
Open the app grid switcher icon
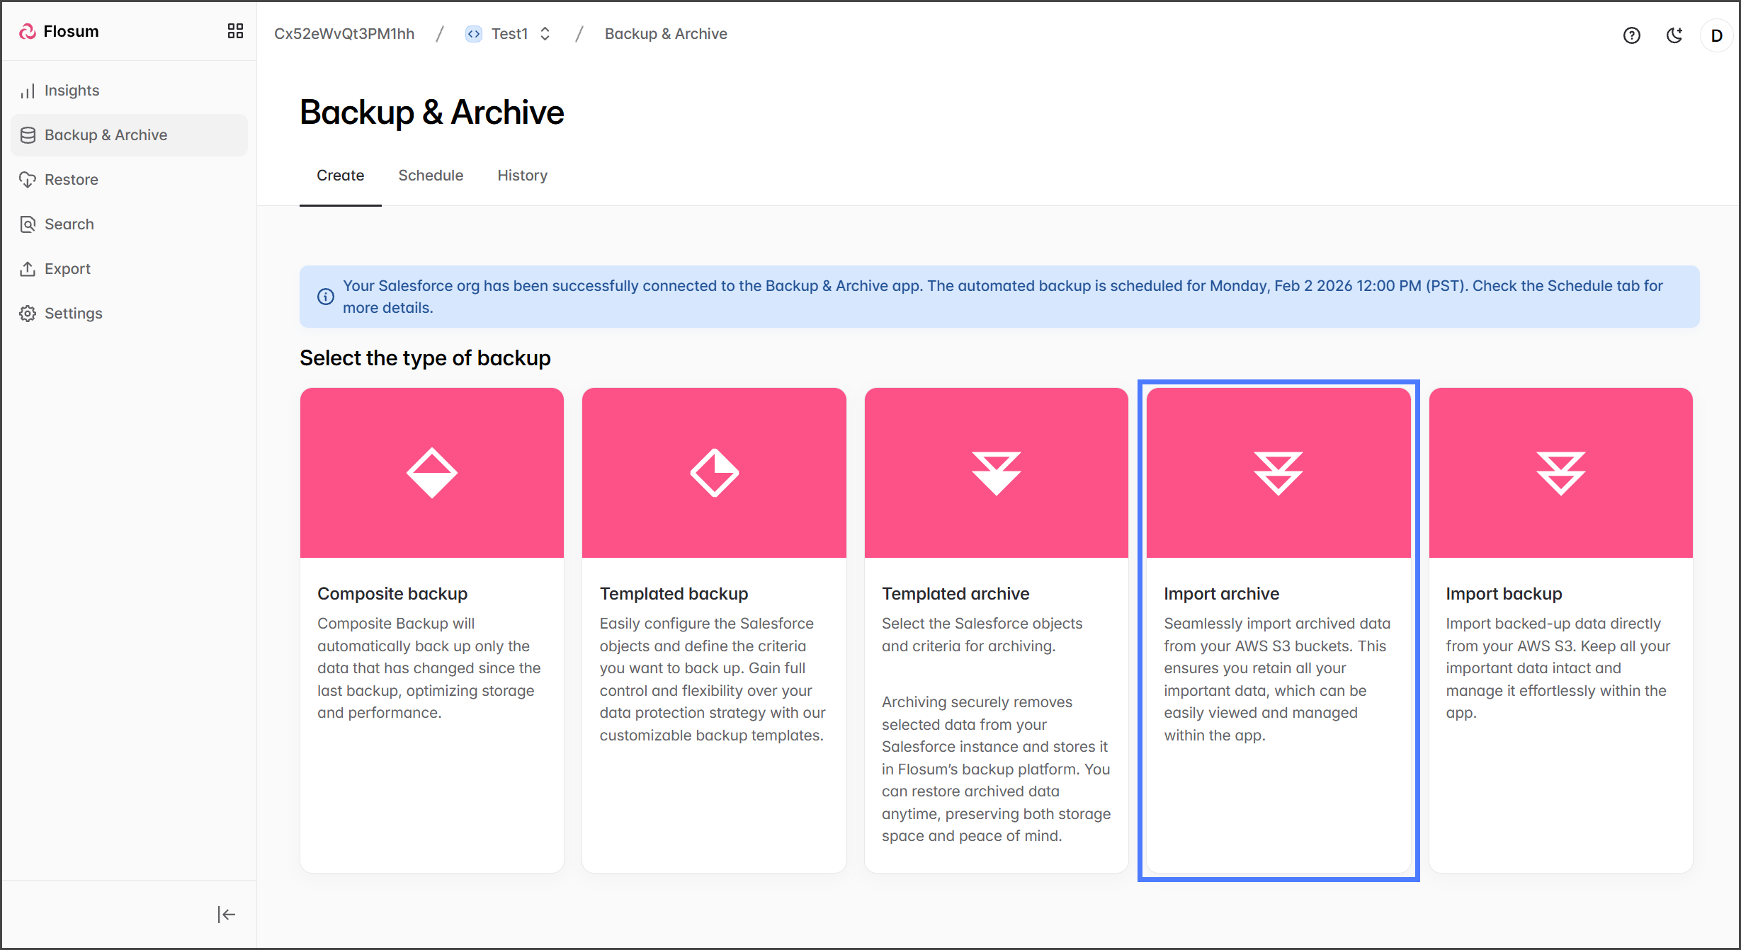pos(235,31)
